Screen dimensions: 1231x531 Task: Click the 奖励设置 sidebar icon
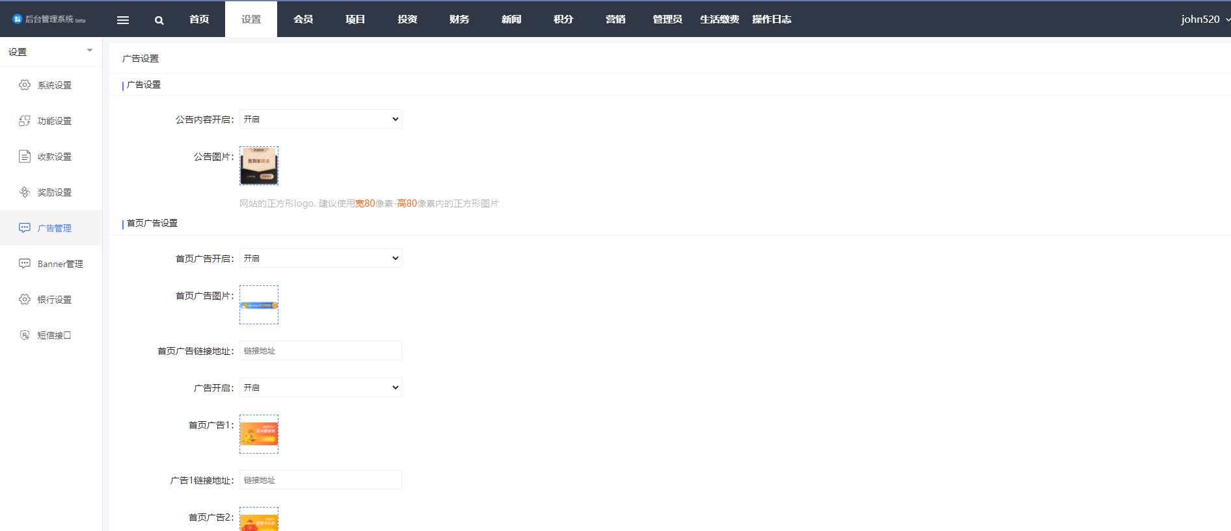[25, 192]
